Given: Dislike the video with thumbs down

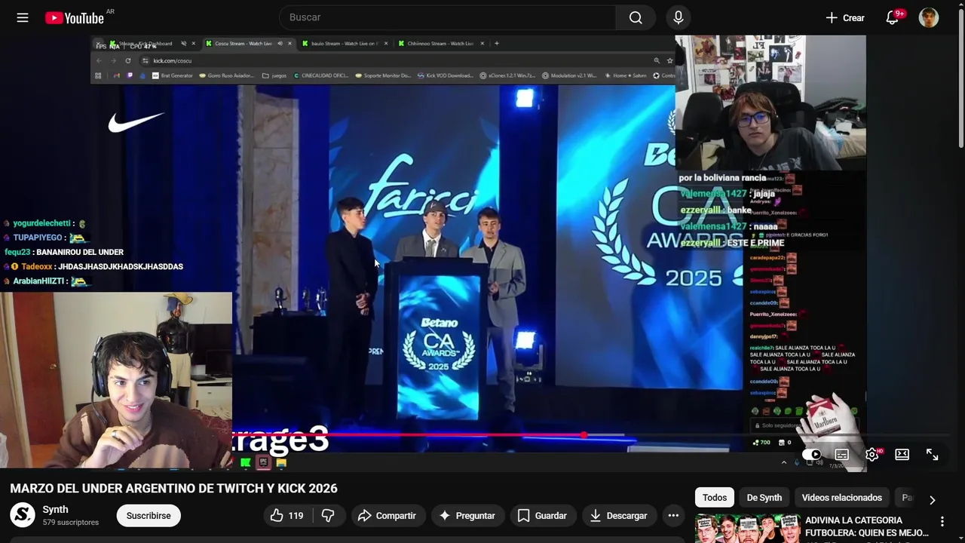Looking at the screenshot, I should (x=328, y=516).
